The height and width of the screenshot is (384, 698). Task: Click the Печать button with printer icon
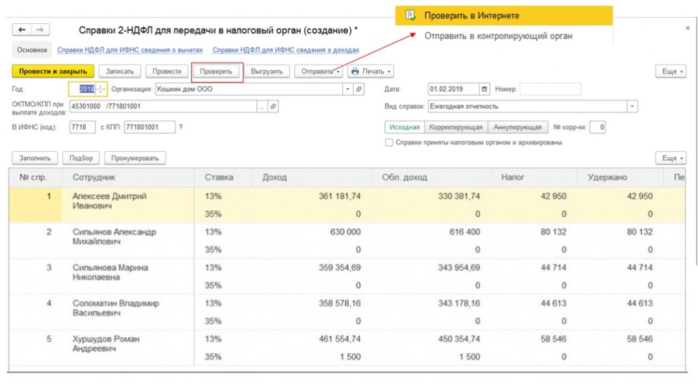click(371, 71)
